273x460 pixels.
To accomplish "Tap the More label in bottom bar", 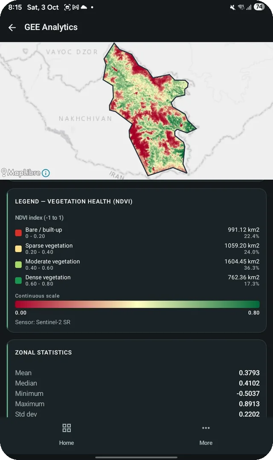I will pyautogui.click(x=206, y=443).
